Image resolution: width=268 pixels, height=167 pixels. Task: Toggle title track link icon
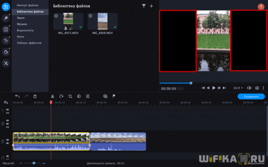pyautogui.click(x=8, y=113)
